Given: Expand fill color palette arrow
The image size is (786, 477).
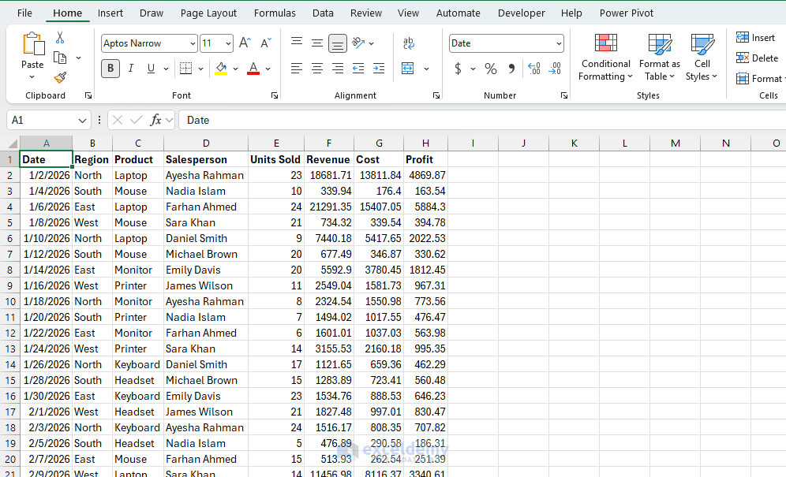Looking at the screenshot, I should [236, 69].
